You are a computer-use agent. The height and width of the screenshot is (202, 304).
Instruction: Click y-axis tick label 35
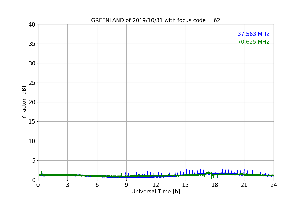point(32,44)
